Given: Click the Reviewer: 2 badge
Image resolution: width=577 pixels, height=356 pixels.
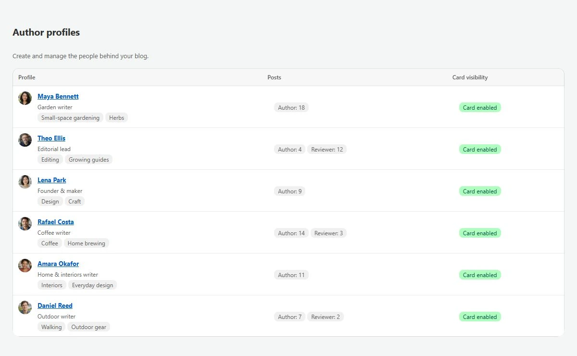Looking at the screenshot, I should (326, 317).
